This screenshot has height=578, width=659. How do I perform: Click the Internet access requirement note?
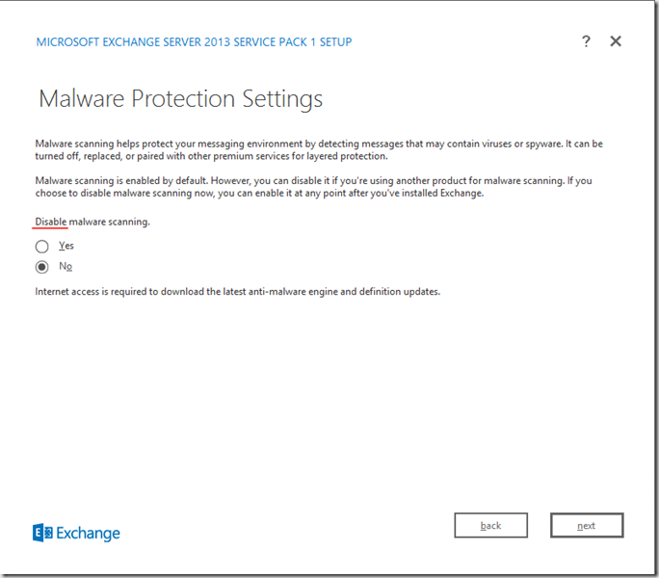tap(237, 291)
